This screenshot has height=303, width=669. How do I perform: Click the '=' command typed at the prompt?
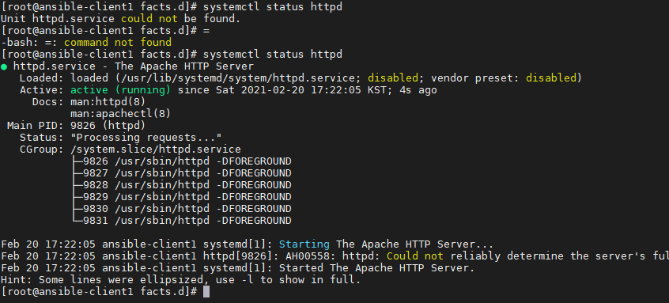point(206,31)
